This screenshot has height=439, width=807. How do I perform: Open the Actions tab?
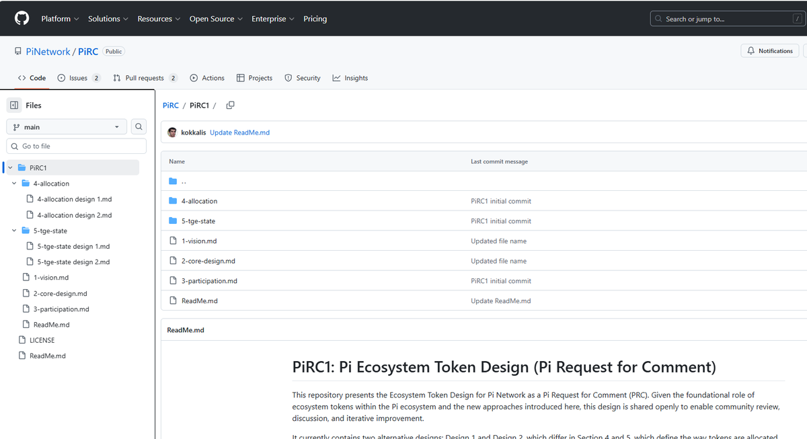click(207, 78)
